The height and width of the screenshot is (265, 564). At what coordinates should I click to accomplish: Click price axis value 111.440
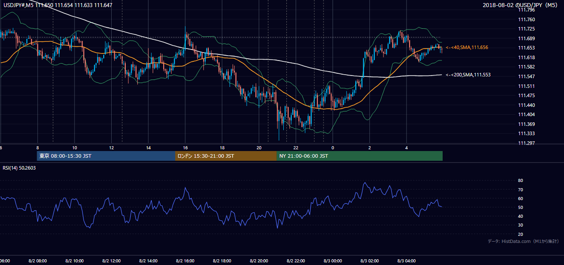coord(526,105)
